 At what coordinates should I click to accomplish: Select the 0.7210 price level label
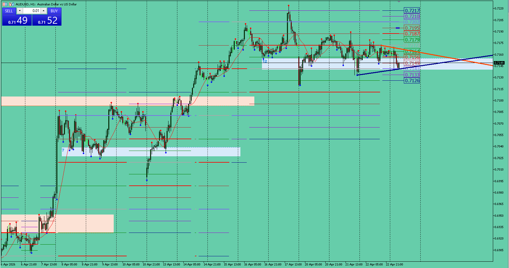tap(412, 16)
